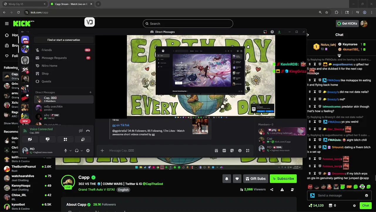Open TheBurntPeanut channel in sidebar
Screen dimensions: 376x212
pos(28,168)
